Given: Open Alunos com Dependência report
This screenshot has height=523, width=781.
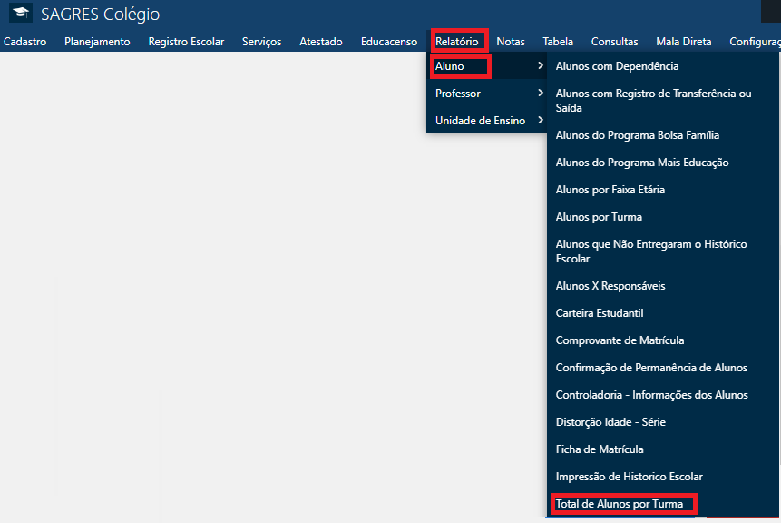Looking at the screenshot, I should (x=617, y=66).
